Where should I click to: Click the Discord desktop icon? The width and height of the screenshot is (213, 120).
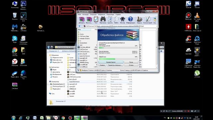(x=197, y=4)
